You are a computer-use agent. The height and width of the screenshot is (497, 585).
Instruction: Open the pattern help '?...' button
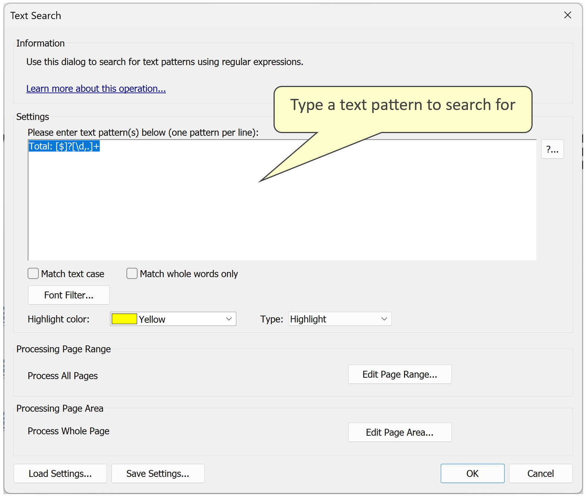552,149
